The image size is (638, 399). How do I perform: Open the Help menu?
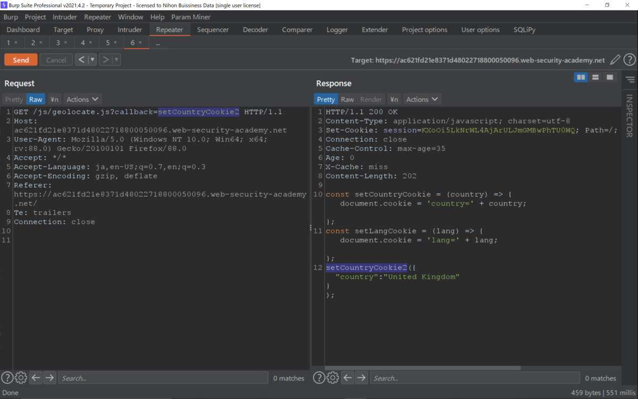click(157, 17)
